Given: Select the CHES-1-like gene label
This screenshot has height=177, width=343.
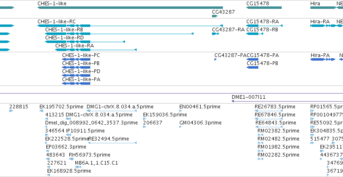Looking at the screenshot, I should click(52, 4).
